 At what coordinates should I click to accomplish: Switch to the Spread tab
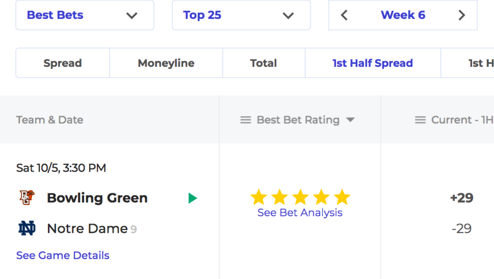pyautogui.click(x=63, y=63)
